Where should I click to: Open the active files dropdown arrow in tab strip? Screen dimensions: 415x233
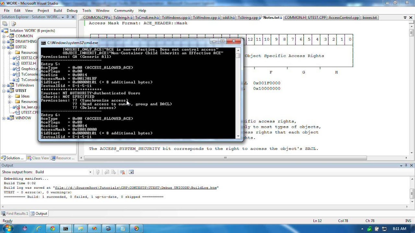coord(405,17)
